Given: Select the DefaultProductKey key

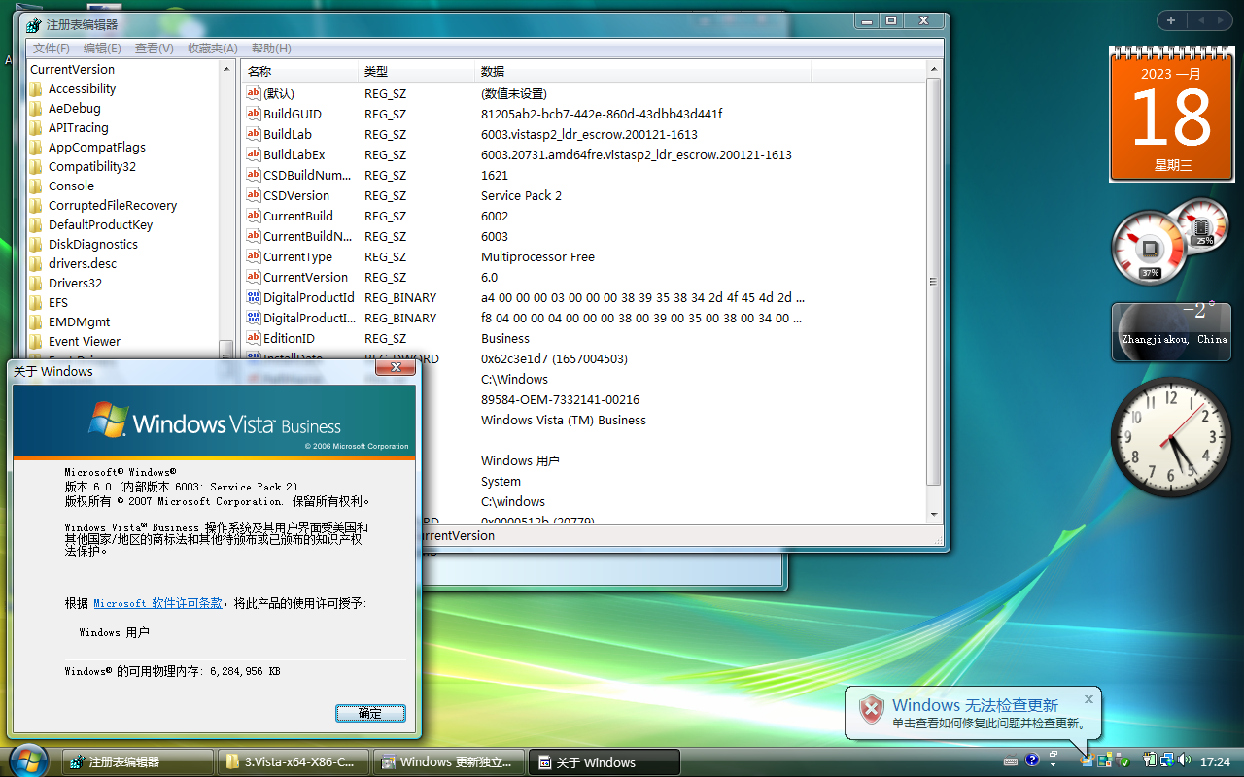Looking at the screenshot, I should pyautogui.click(x=101, y=224).
